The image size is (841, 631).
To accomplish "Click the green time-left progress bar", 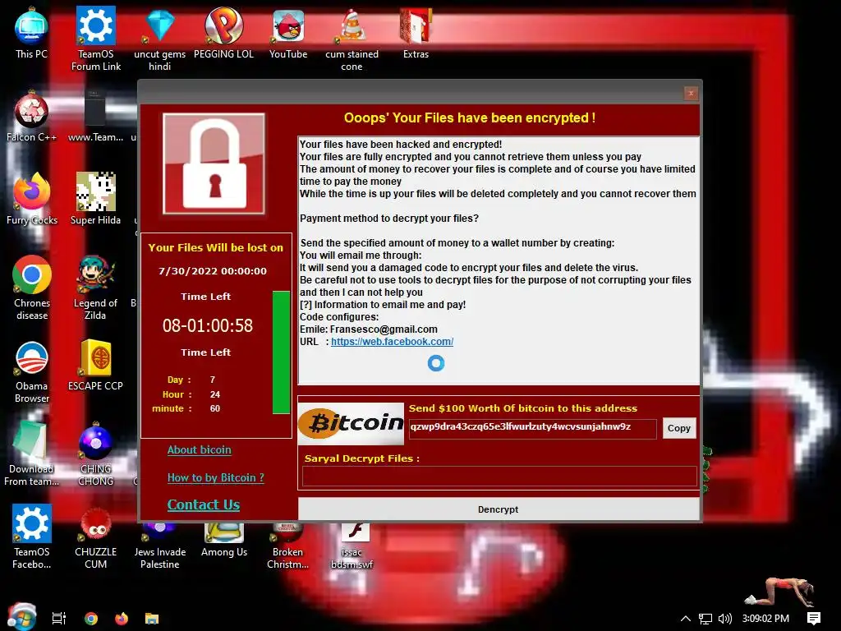I will (281, 352).
